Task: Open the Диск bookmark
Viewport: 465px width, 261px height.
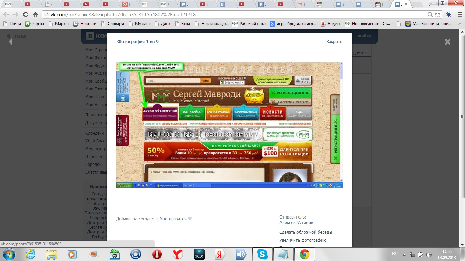Action: [163, 24]
